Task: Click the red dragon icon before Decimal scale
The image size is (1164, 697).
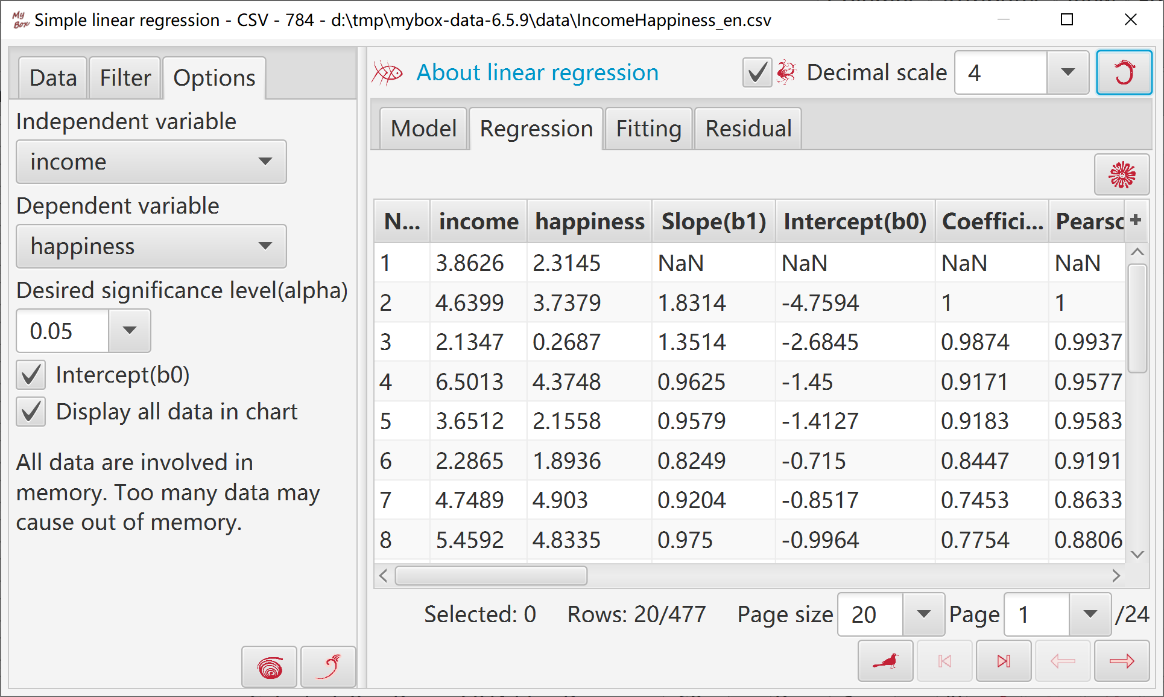Action: (x=786, y=72)
